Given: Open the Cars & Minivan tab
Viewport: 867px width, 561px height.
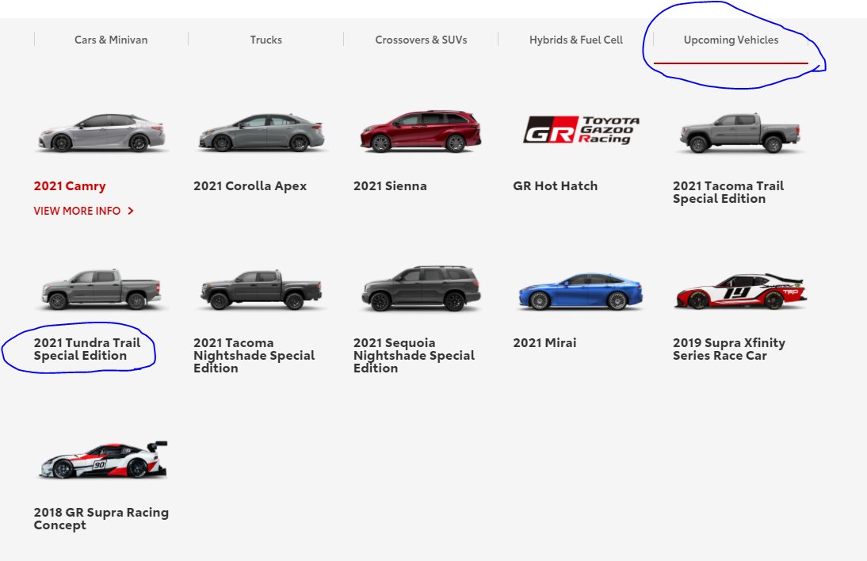Looking at the screenshot, I should [x=111, y=40].
